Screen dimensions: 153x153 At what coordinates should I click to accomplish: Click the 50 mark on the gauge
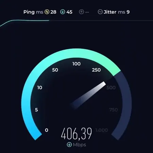tap(55, 70)
